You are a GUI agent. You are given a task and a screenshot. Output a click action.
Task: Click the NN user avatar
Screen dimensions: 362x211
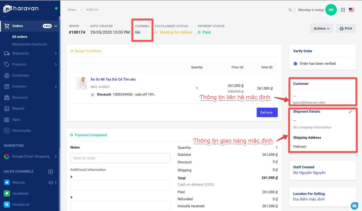click(x=331, y=10)
